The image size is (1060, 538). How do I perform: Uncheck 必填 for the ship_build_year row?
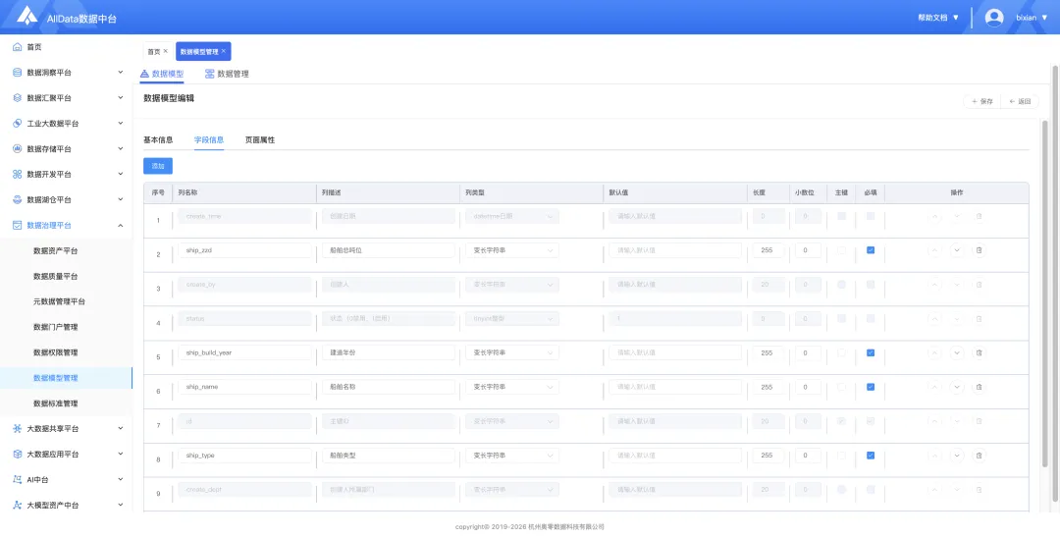pos(871,352)
